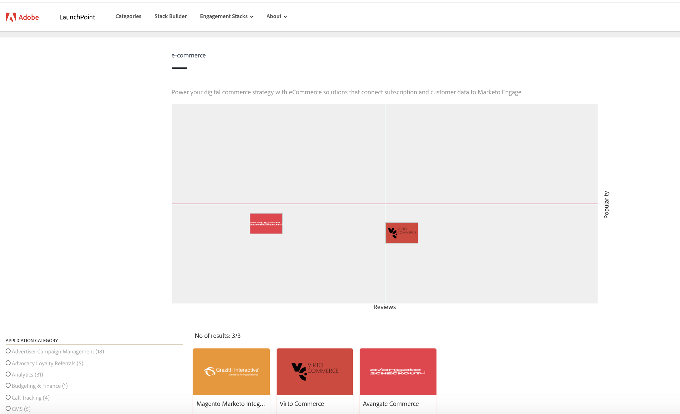Click the Avangate 2Checkout logo in the chart
This screenshot has width=680, height=414.
pos(266,224)
